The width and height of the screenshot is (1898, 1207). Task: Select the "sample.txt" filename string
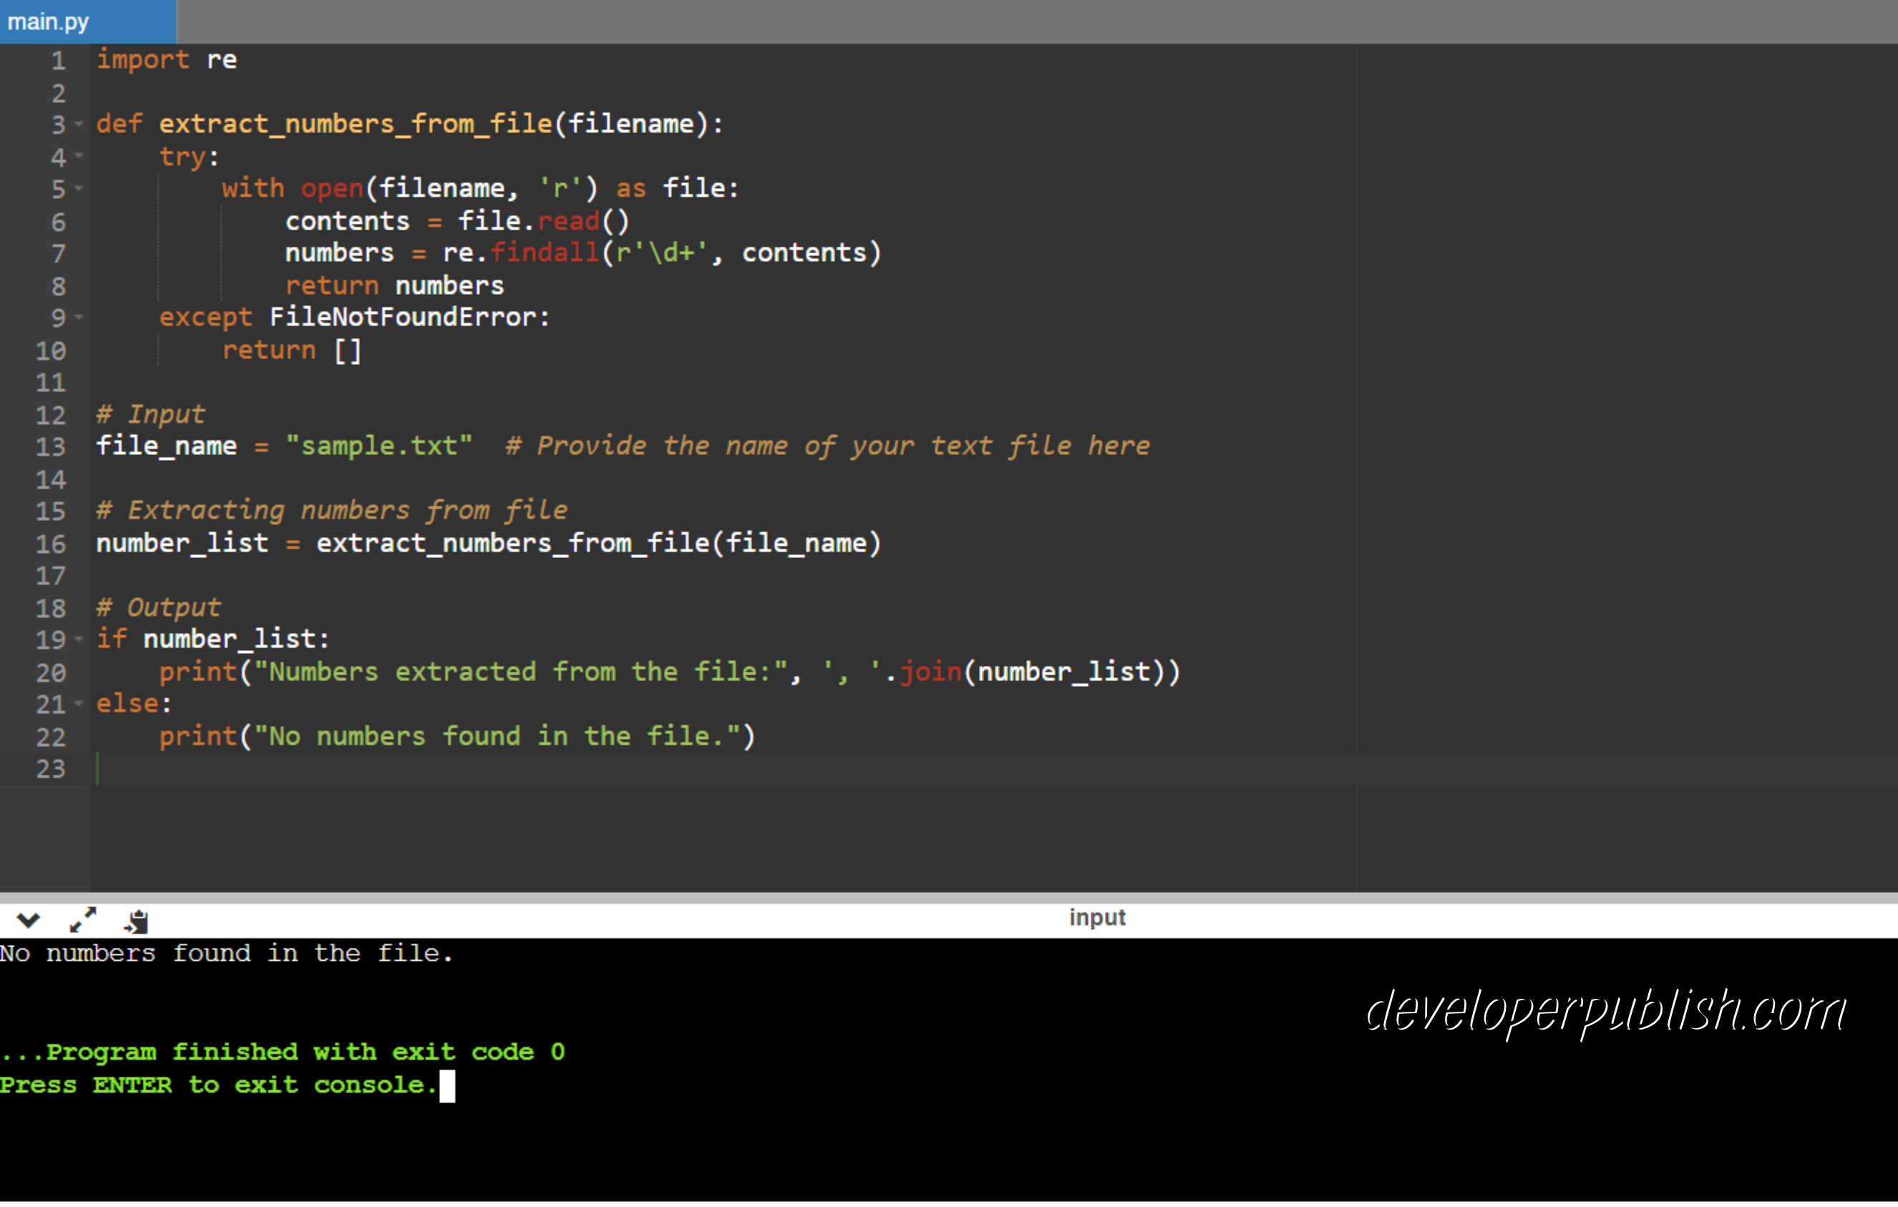click(x=380, y=446)
